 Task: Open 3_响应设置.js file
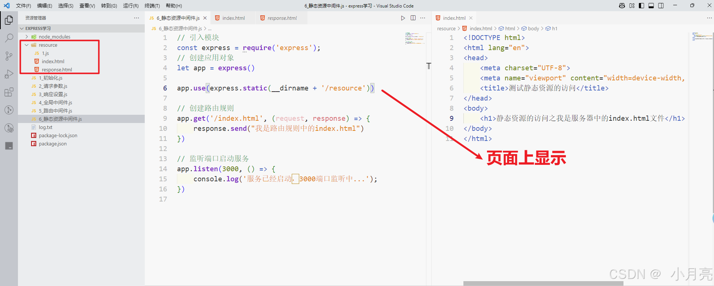tap(82, 94)
